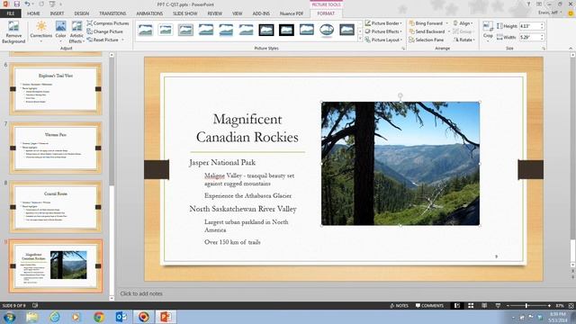Click Save in Quick Access Toolbar
Screen dimensions: 576x324
coord(17,4)
